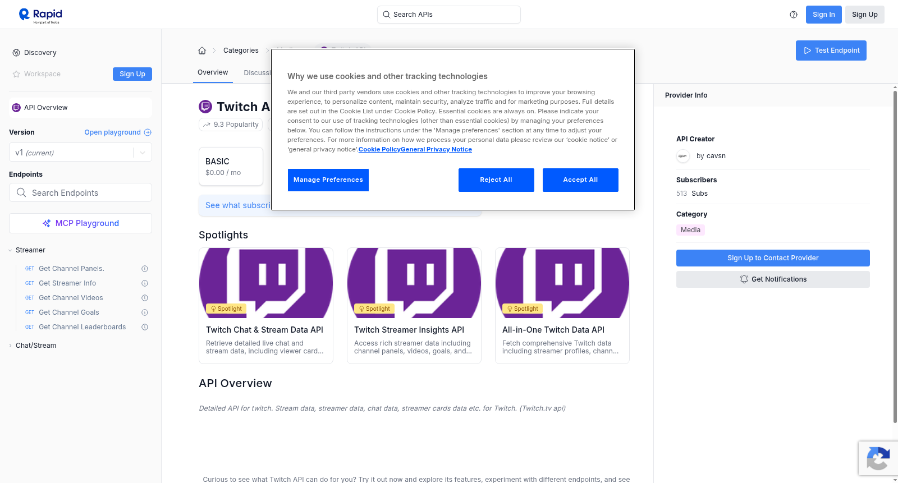Open the General Privacy Notice link
Screen dimensions: 898x483
[x=436, y=149]
